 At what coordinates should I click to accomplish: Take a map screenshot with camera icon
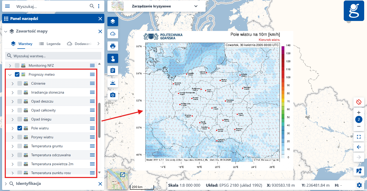click(113, 95)
